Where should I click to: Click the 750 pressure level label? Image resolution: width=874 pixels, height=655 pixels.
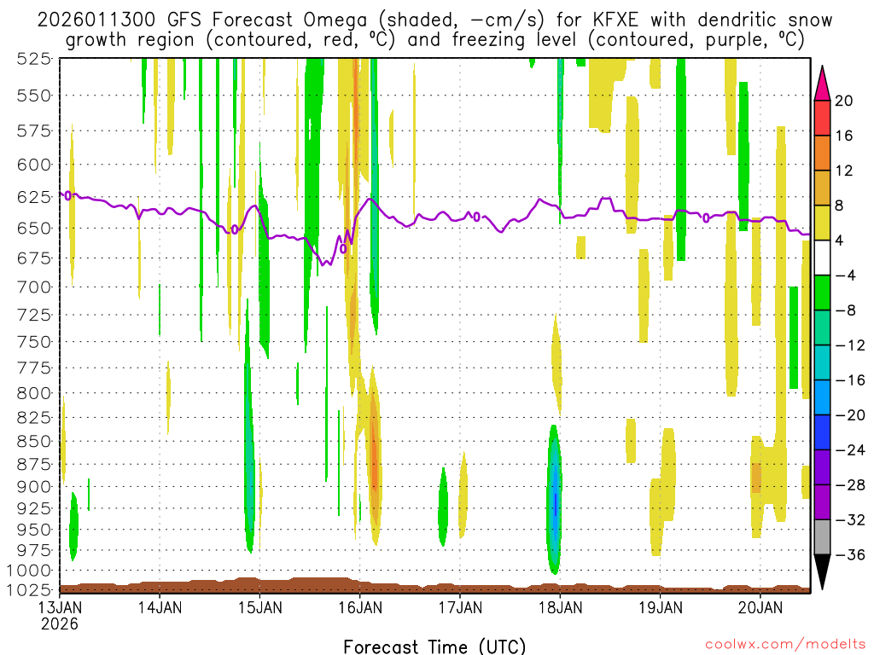pyautogui.click(x=34, y=342)
